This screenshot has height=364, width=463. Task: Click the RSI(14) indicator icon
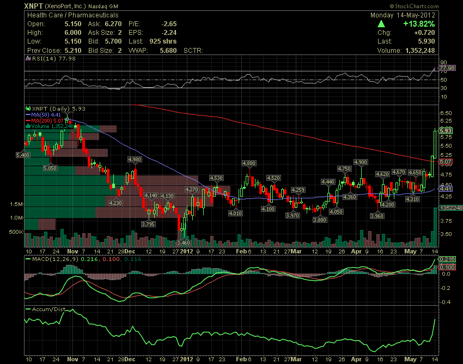[28, 58]
